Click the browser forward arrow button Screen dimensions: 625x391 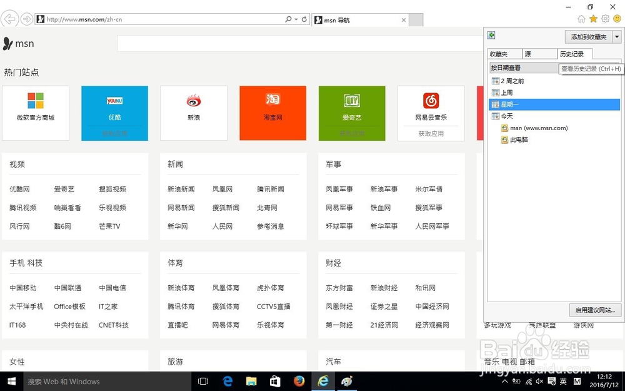point(27,19)
